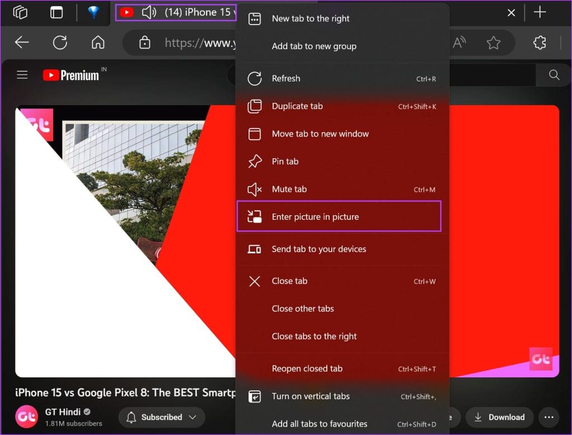Choose Duplicate tab from the menu
This screenshot has width=572, height=435.
(x=297, y=106)
